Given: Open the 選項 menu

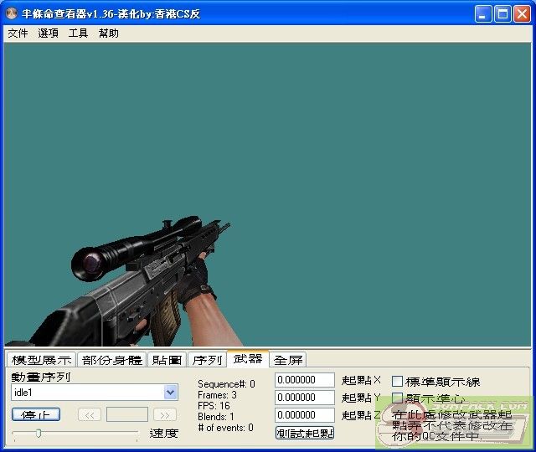Looking at the screenshot, I should coord(48,33).
